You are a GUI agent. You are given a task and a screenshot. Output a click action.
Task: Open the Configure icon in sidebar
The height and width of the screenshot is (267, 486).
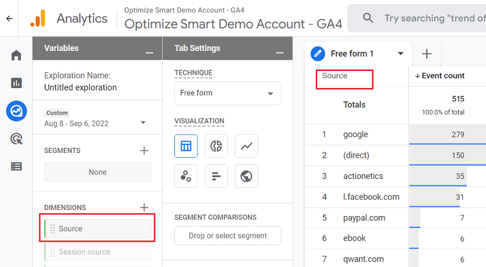[x=16, y=166]
